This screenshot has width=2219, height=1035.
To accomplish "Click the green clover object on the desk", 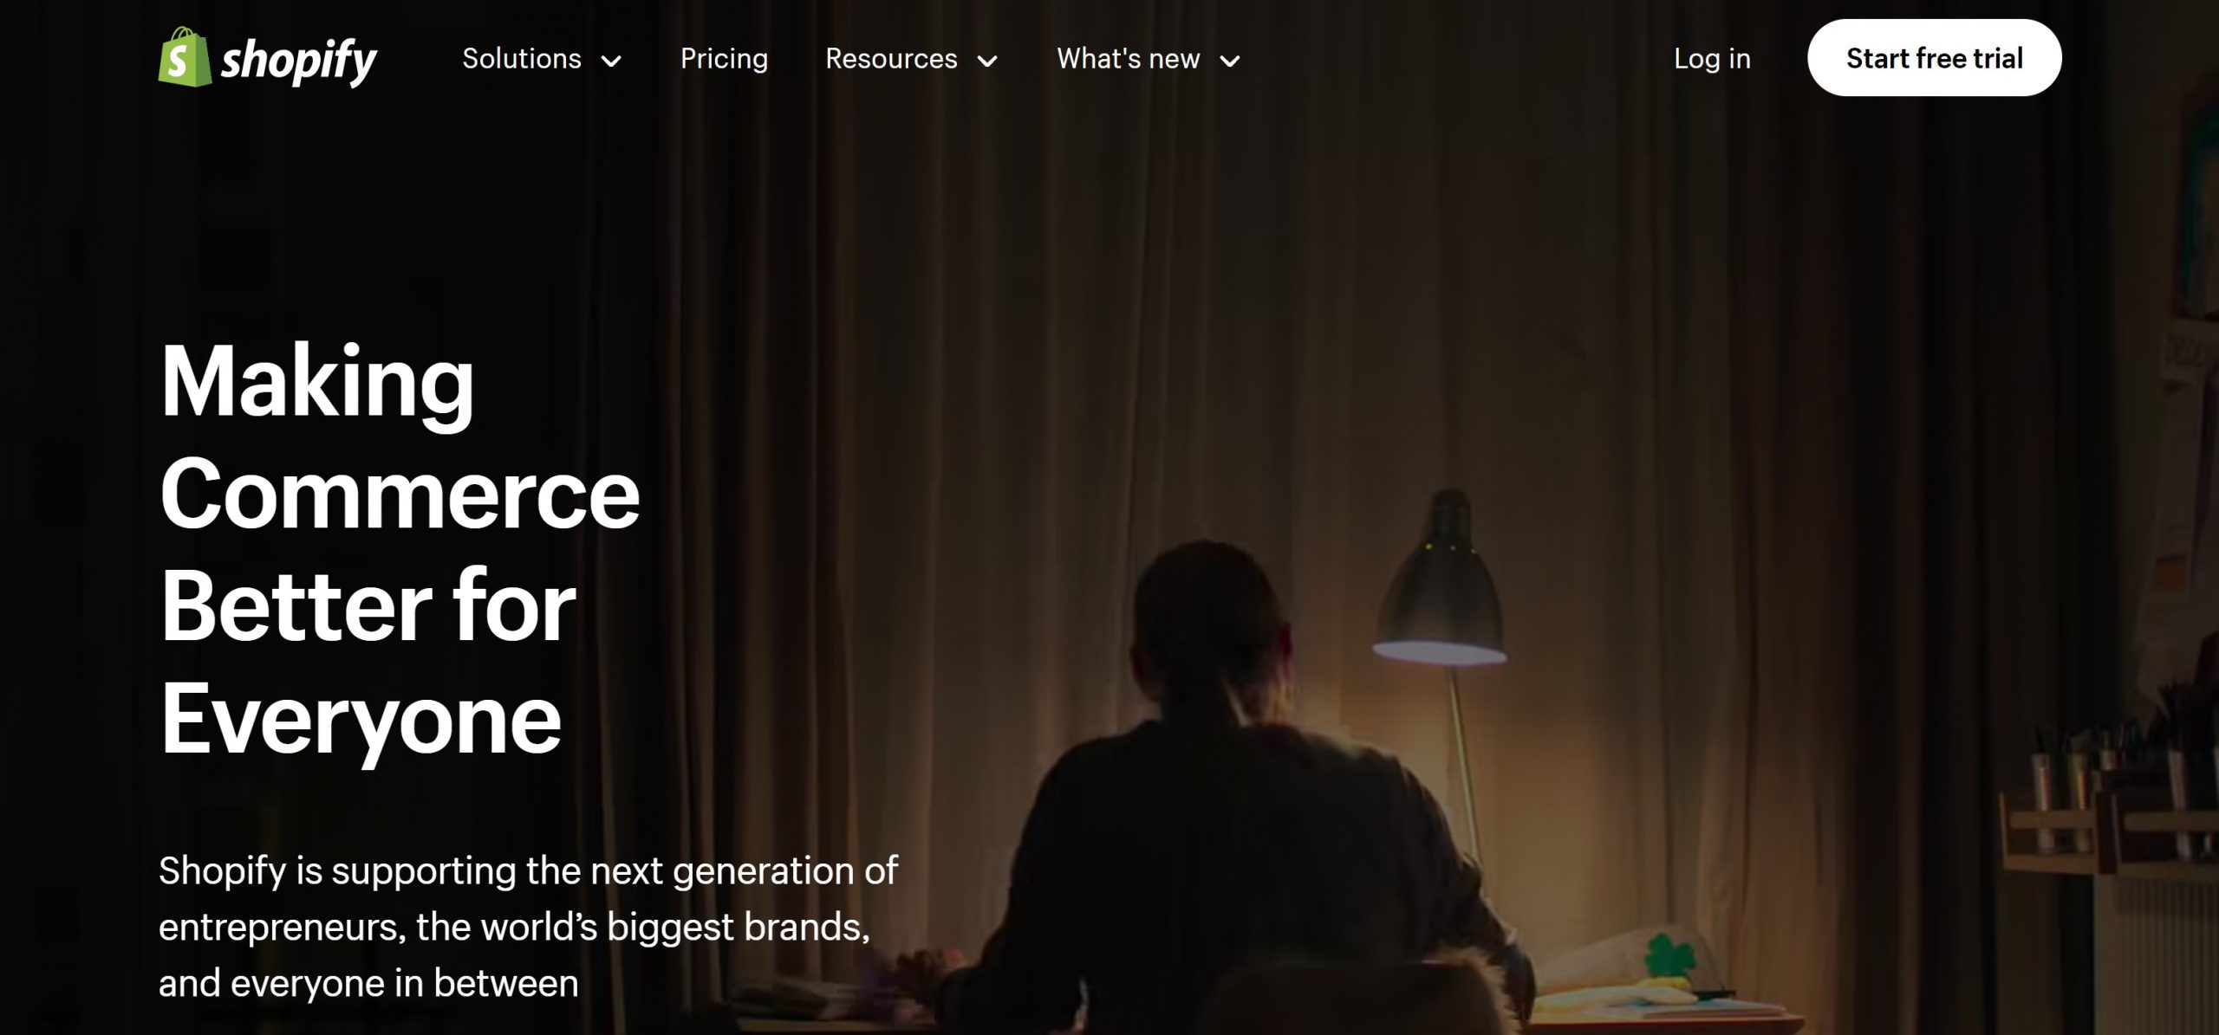I will pos(1669,957).
